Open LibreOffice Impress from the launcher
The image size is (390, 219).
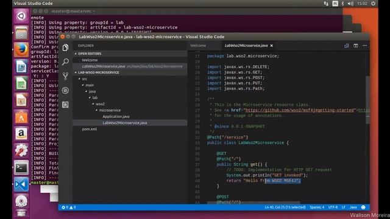(x=21, y=100)
